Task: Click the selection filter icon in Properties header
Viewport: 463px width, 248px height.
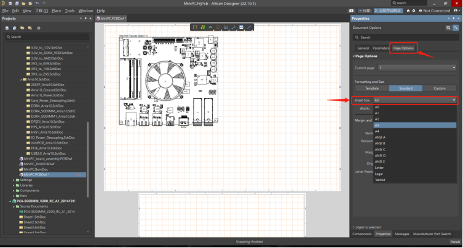Action: [448, 28]
